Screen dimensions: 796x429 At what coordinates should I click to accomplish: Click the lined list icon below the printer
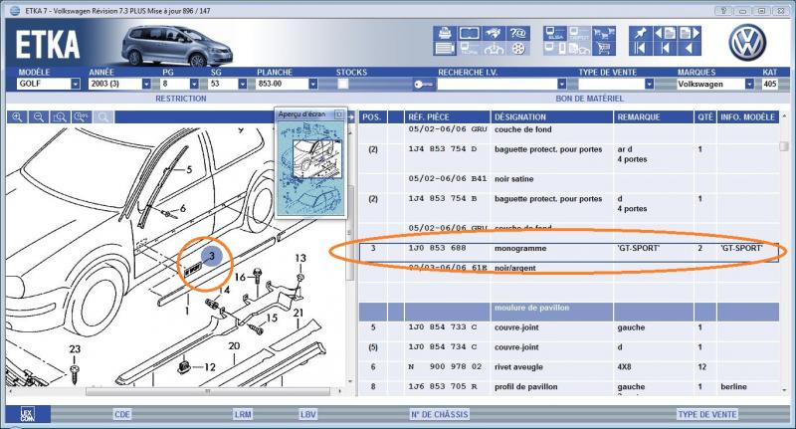445,48
